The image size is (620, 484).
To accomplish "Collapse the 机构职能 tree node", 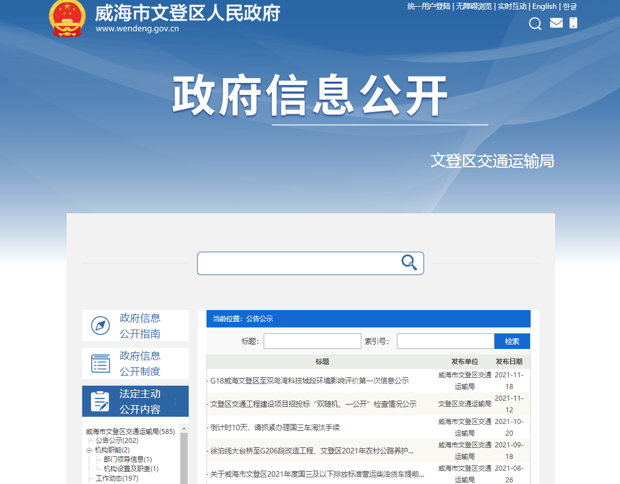I will point(89,450).
